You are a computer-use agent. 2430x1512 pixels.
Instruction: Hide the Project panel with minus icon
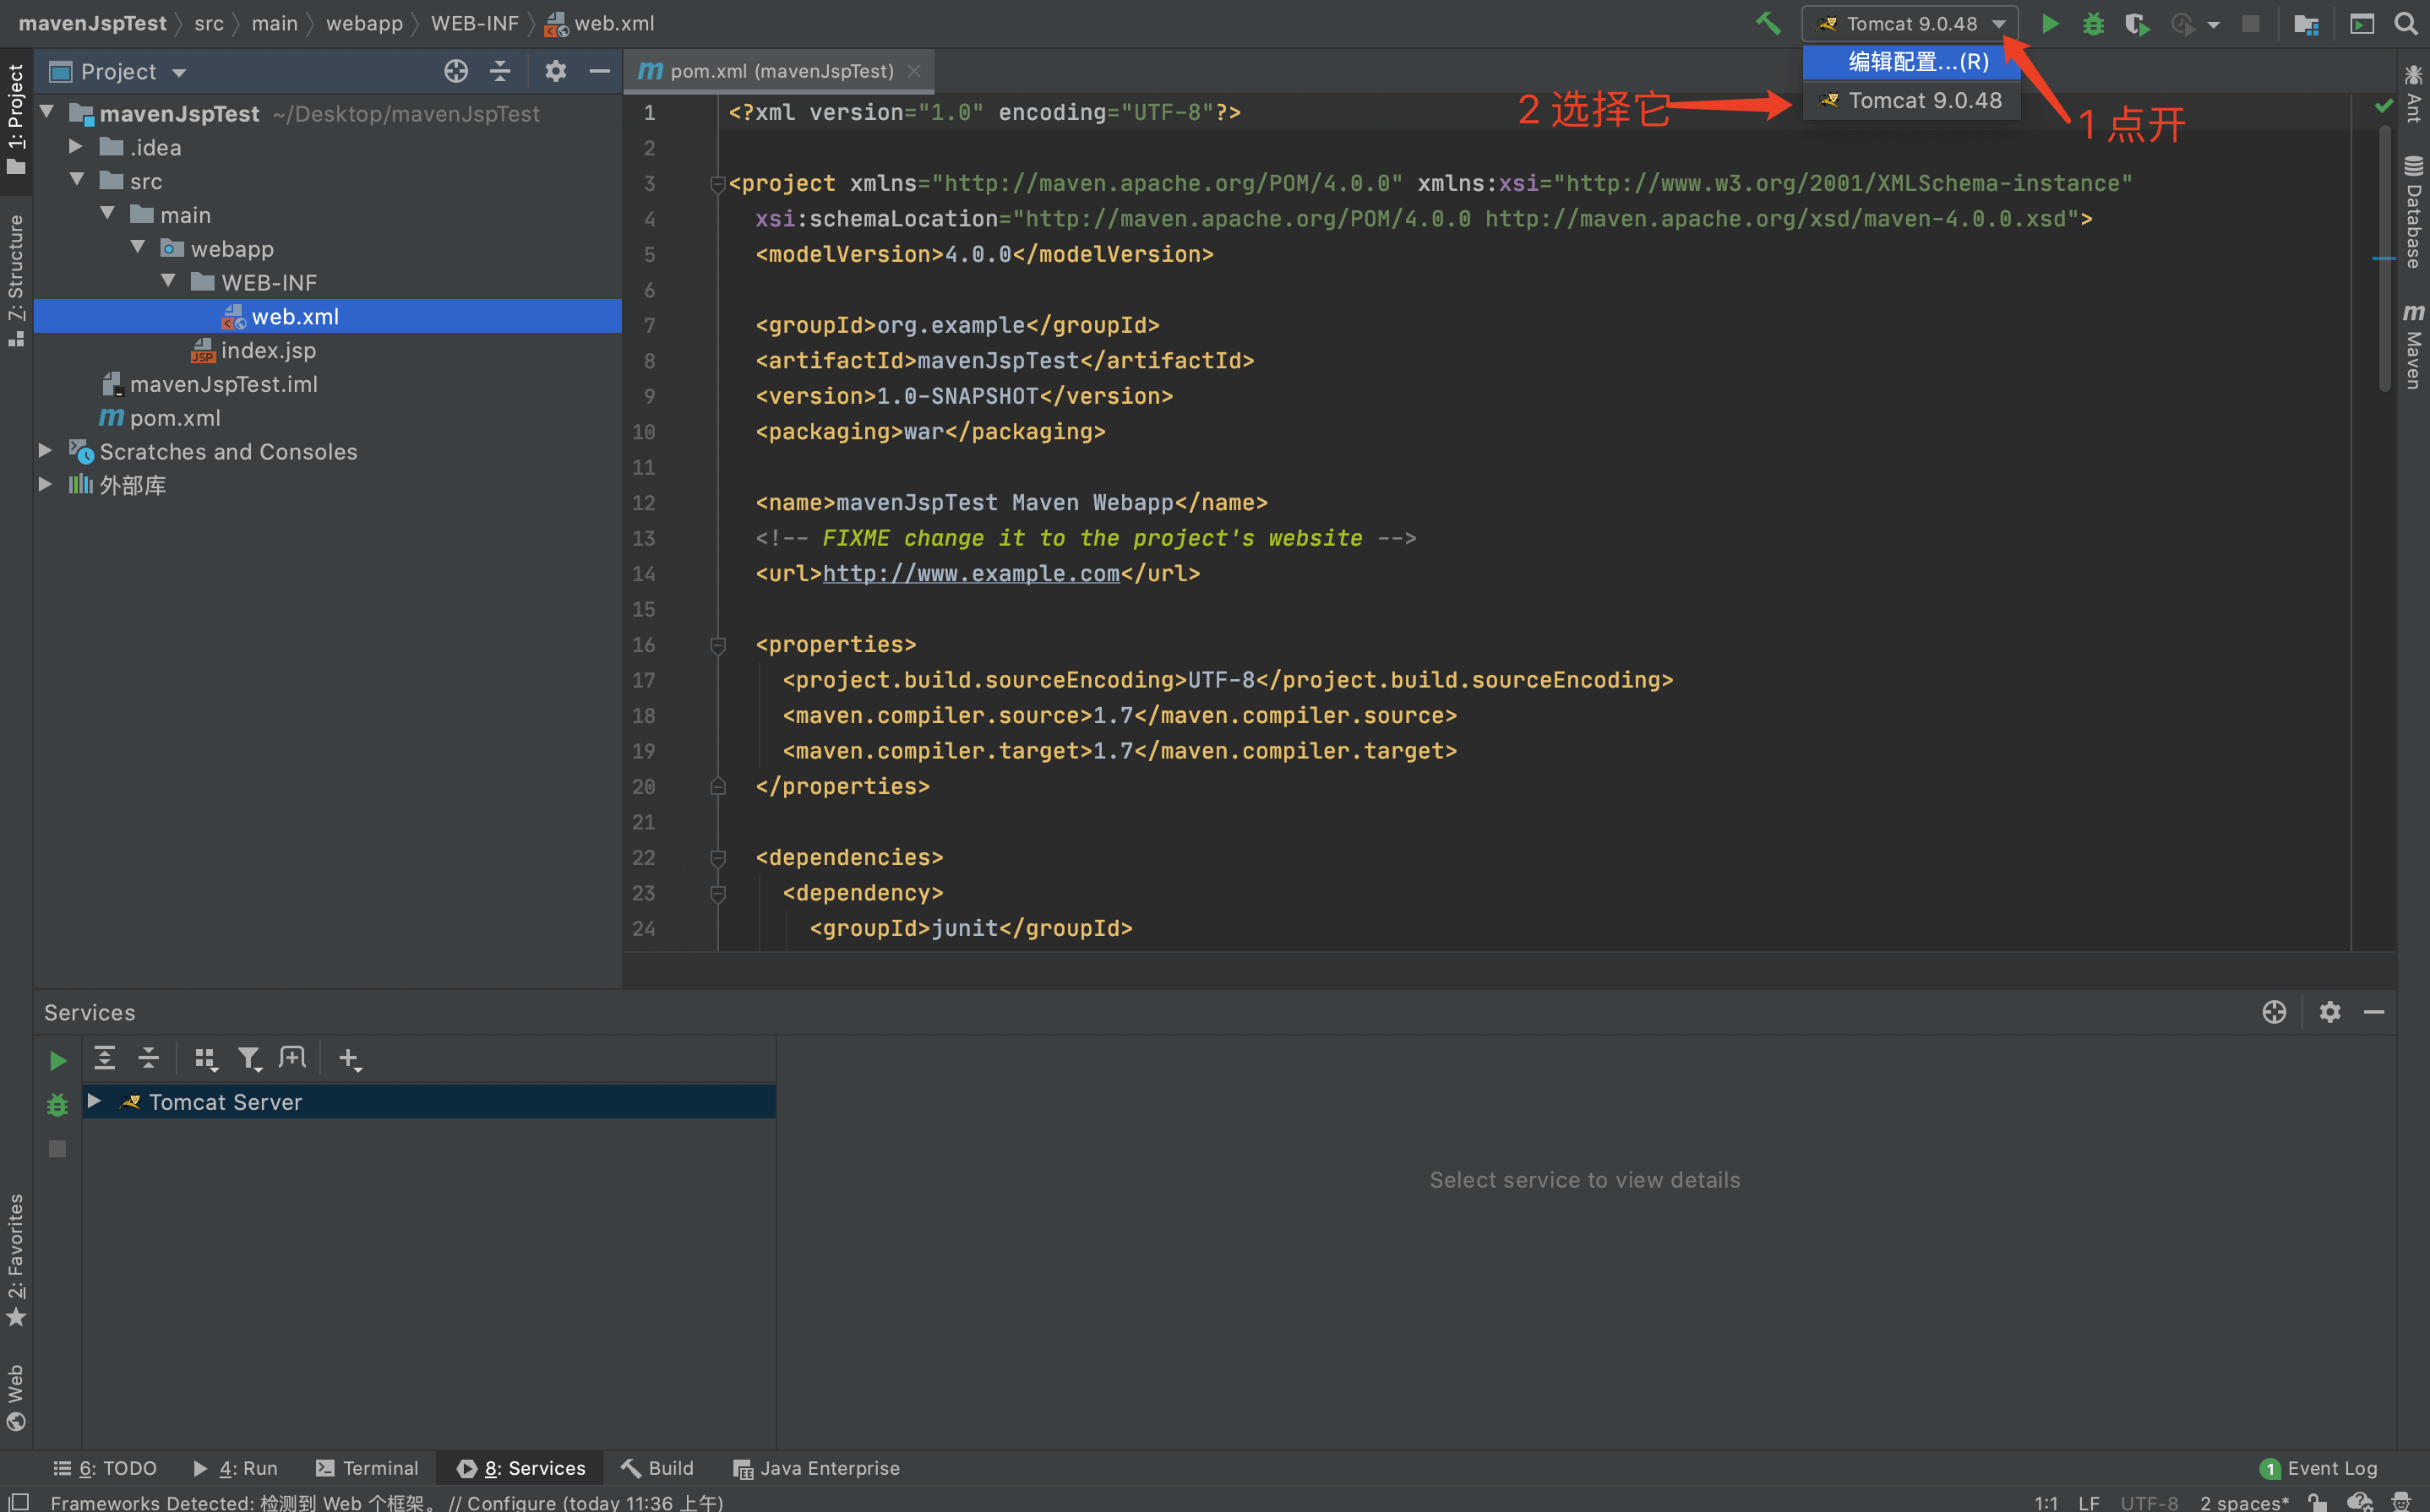(600, 71)
